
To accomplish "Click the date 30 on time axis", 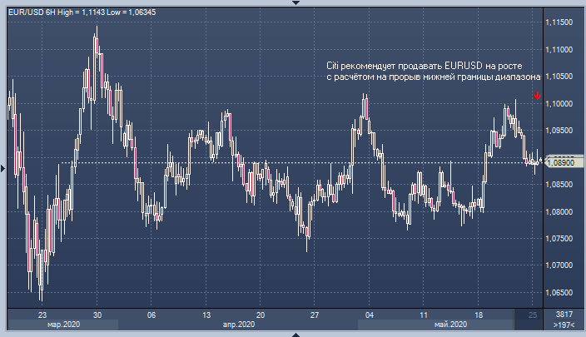I will (x=97, y=315).
